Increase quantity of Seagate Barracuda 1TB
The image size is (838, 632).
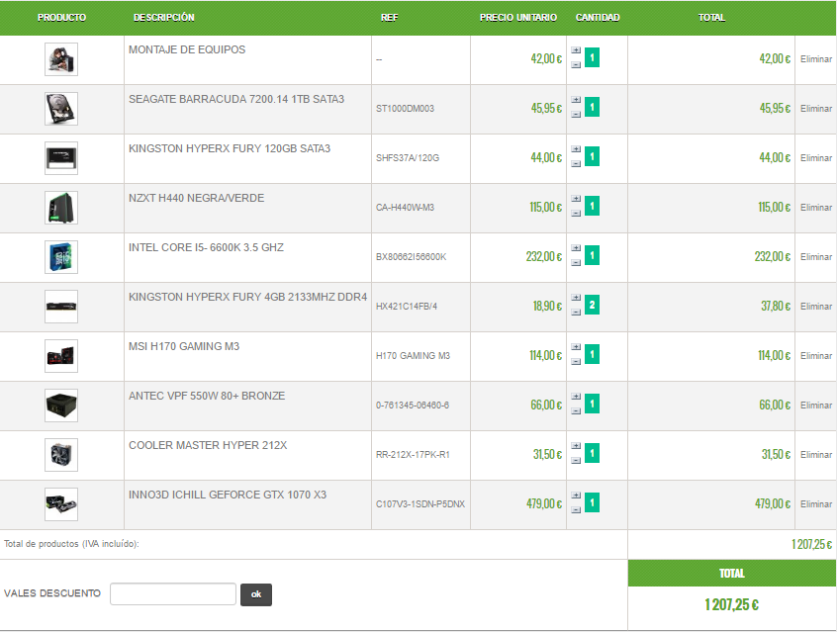[576, 100]
